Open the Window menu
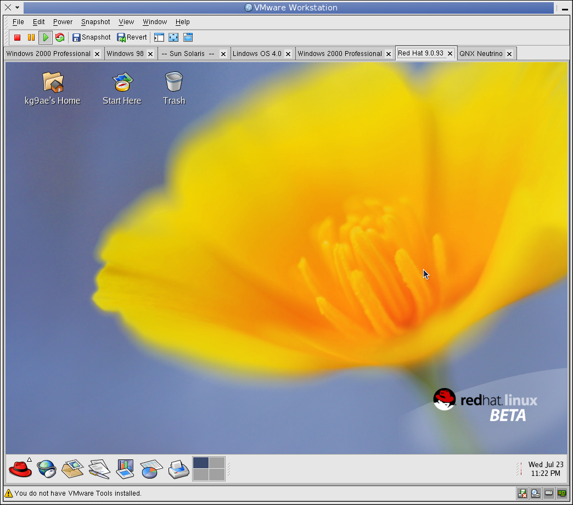 click(x=155, y=22)
